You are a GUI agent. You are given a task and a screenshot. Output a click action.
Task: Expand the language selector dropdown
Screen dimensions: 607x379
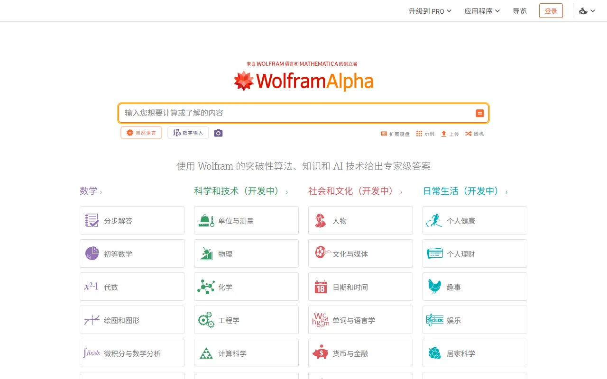tap(587, 10)
